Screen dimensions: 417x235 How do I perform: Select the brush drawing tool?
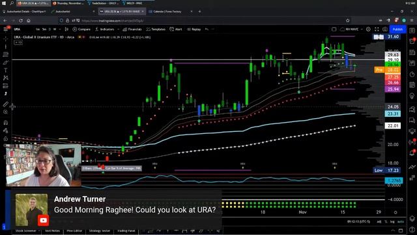point(6,63)
